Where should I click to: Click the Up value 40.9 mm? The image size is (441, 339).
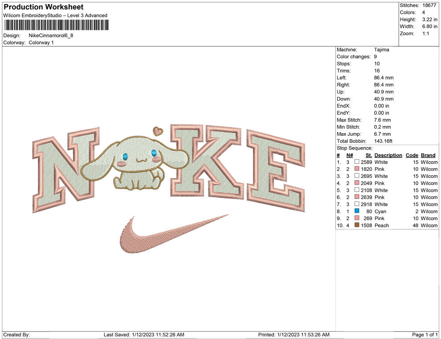coord(384,92)
